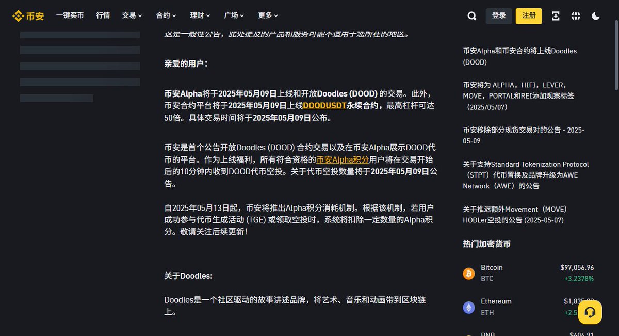
Task: Open the language globe icon
Action: coord(576,16)
